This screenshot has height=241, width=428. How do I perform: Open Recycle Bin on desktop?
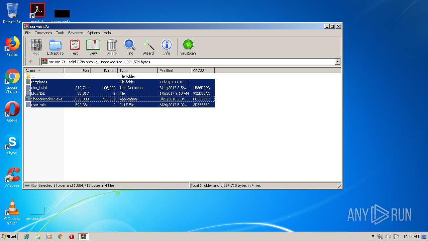tap(12, 13)
